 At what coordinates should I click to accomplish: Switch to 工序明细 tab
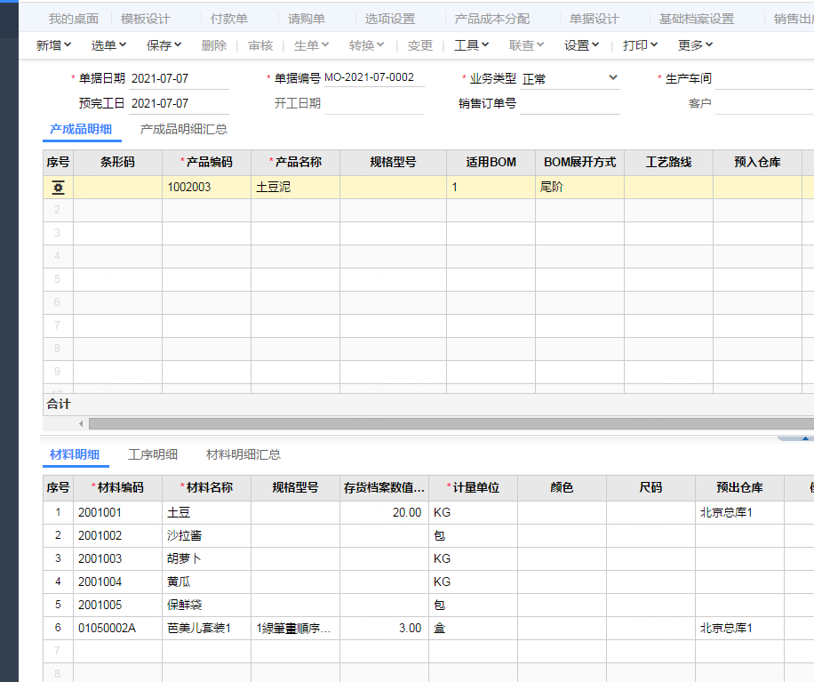153,454
